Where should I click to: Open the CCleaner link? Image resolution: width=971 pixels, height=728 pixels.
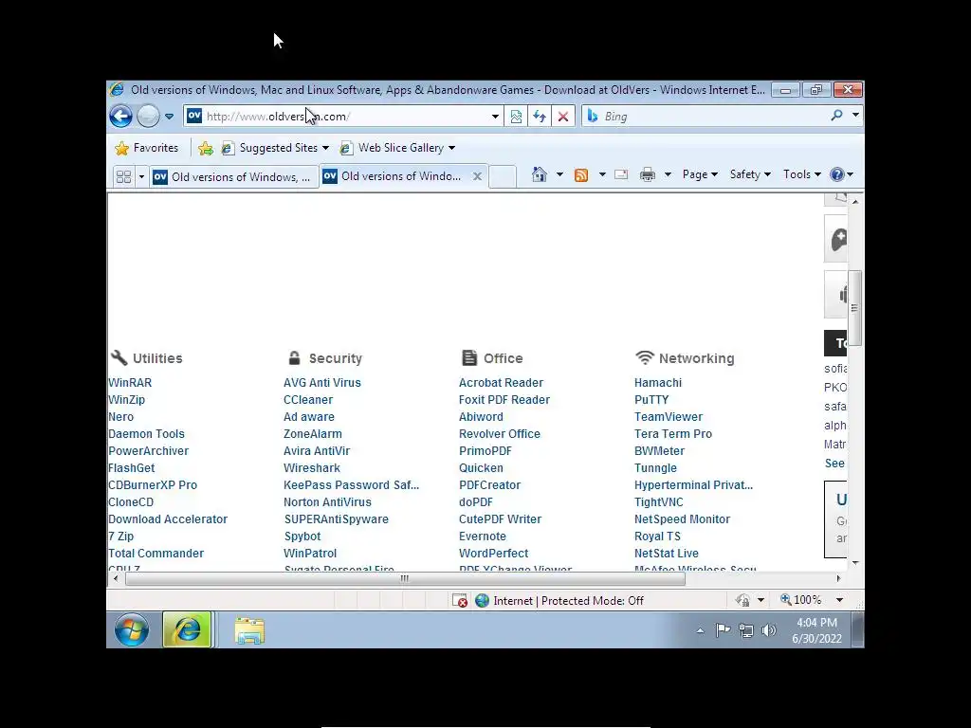(308, 400)
